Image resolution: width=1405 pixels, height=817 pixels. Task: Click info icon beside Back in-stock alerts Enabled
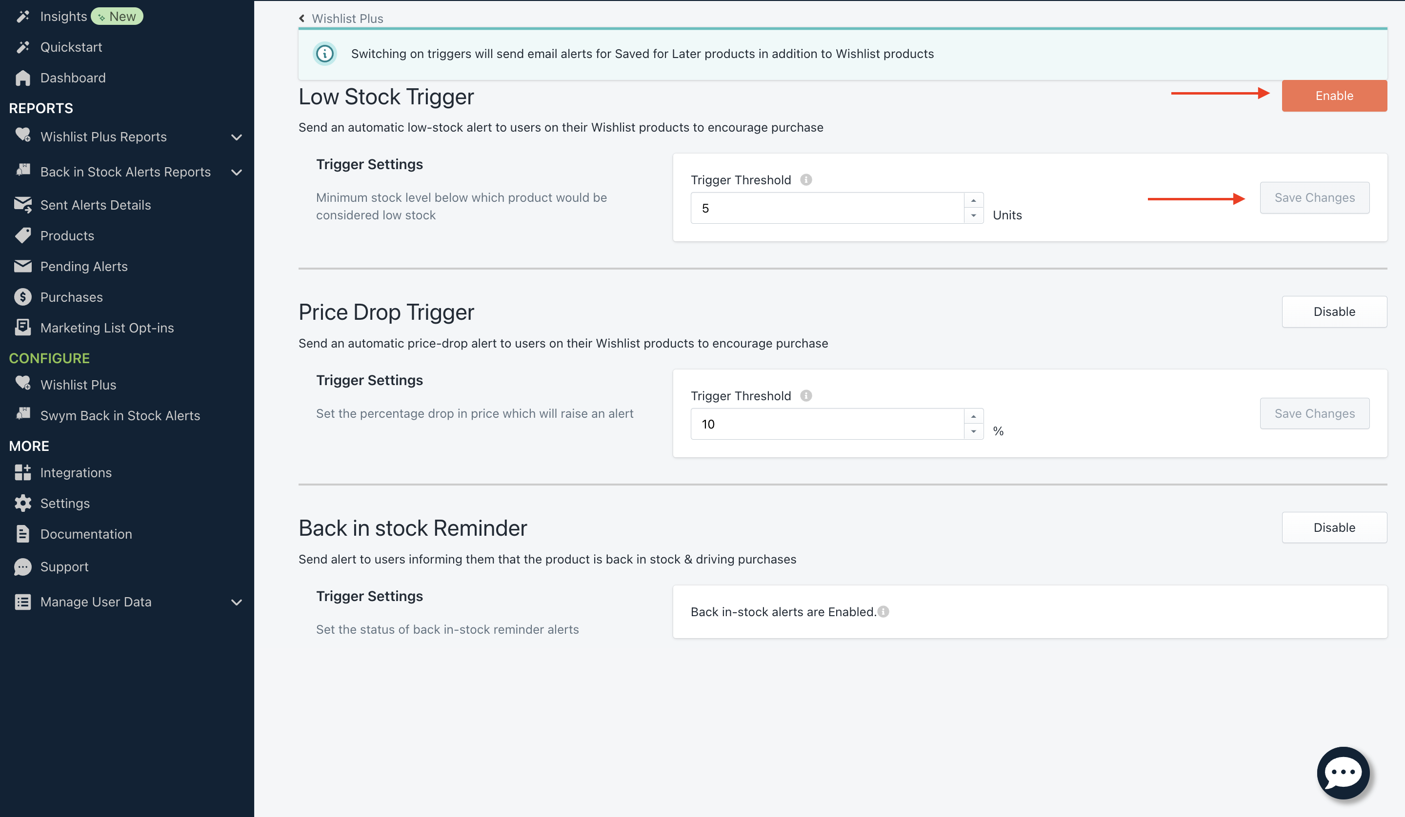point(883,611)
